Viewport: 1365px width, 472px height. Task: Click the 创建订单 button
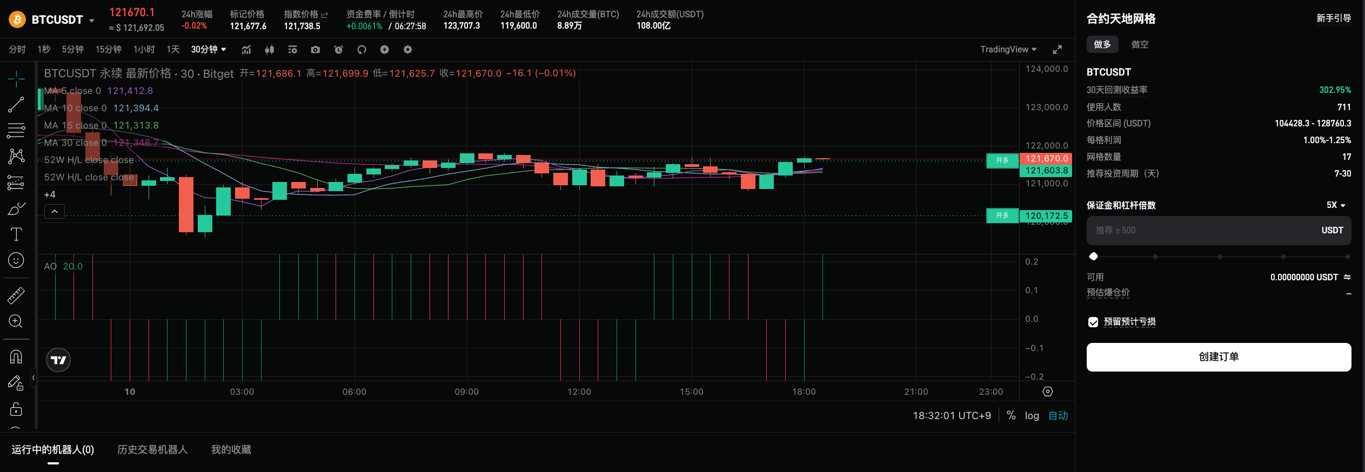coord(1219,357)
